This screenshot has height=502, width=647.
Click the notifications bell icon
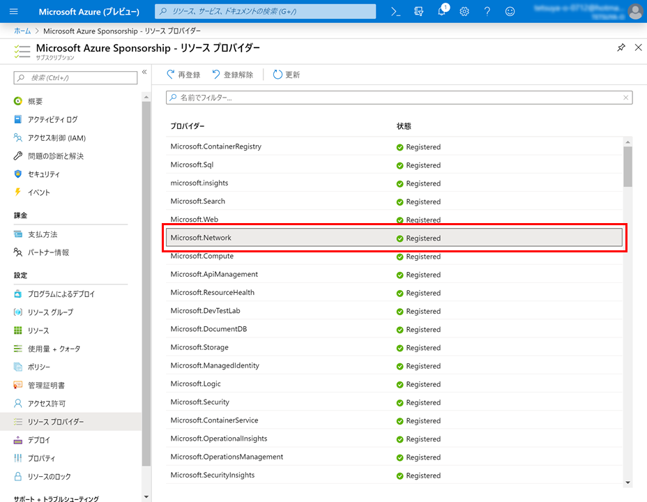click(442, 12)
